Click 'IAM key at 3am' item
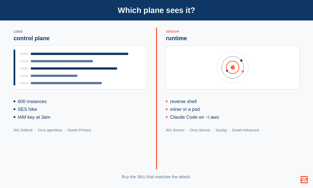The image size is (313, 188). pyautogui.click(x=34, y=117)
